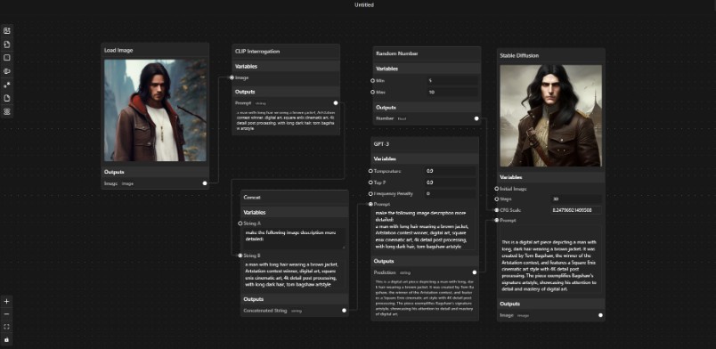Click the GPT-3 Frequency Penalty port
716x349 pixels.
click(370, 194)
